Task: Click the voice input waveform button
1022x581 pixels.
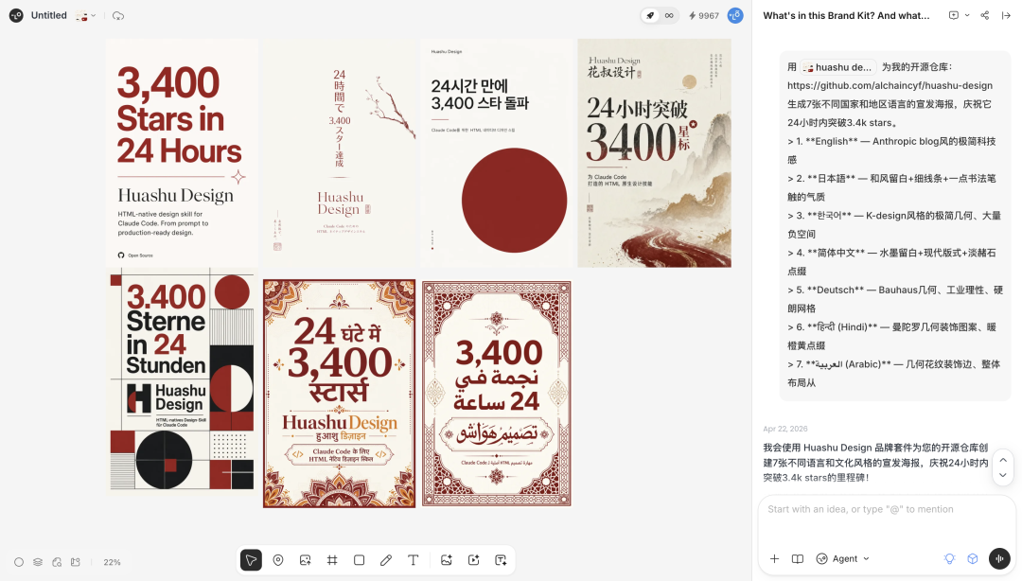Action: click(x=999, y=559)
